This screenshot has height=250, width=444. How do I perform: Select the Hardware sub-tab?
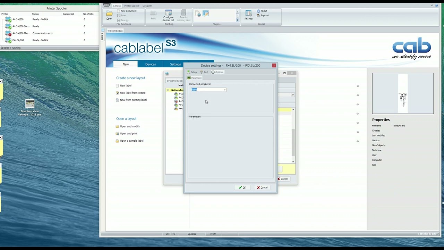coord(195,78)
